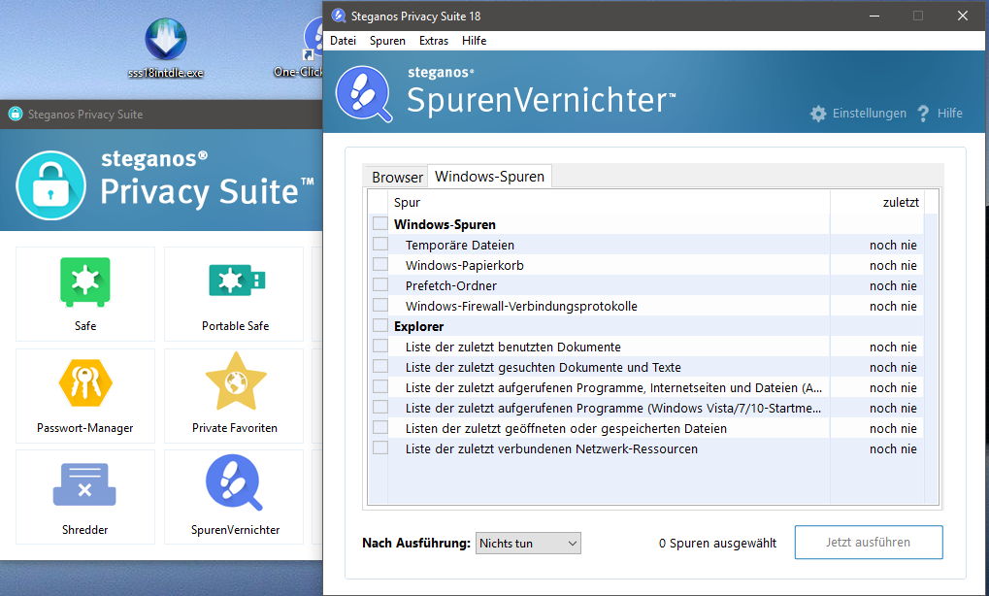
Task: Click the padlock logo in Privacy Suite header
Action: point(51,184)
